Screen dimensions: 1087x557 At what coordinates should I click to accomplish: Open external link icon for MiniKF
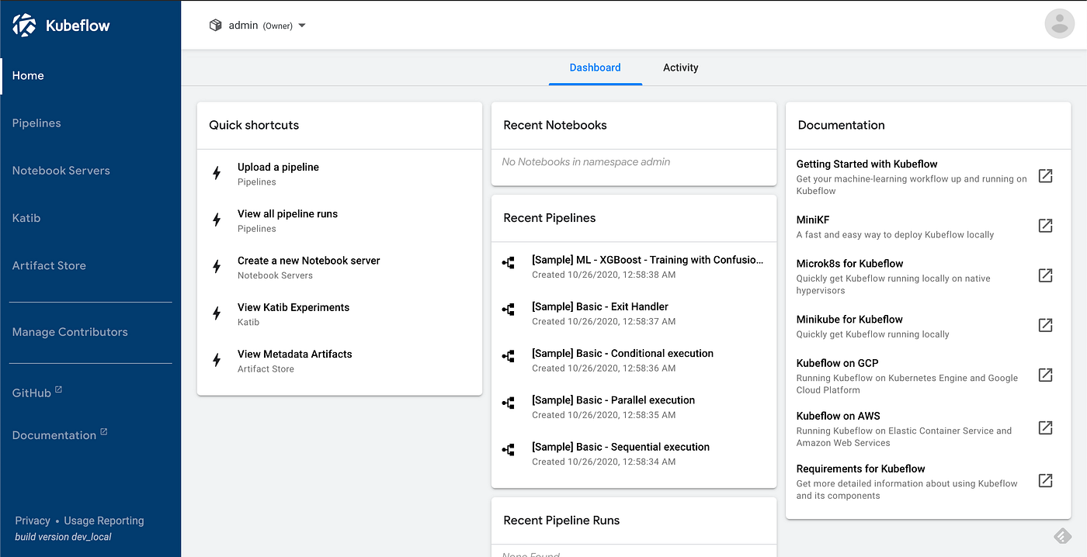point(1045,226)
